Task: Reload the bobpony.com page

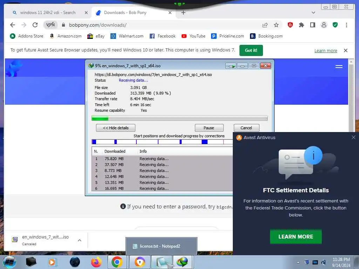Action: pos(35,25)
